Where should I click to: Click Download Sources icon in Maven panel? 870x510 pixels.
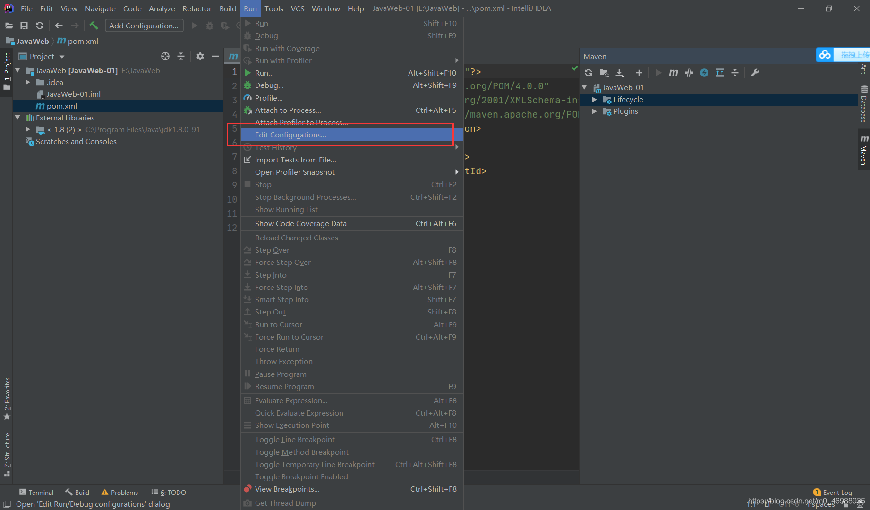620,73
